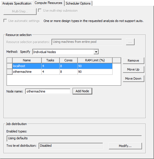Image resolution: width=154 pixels, height=159 pixels.
Task: Click the Move Down button
Action: (133, 79)
